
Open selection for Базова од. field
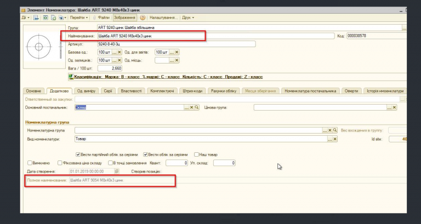coord(114,52)
